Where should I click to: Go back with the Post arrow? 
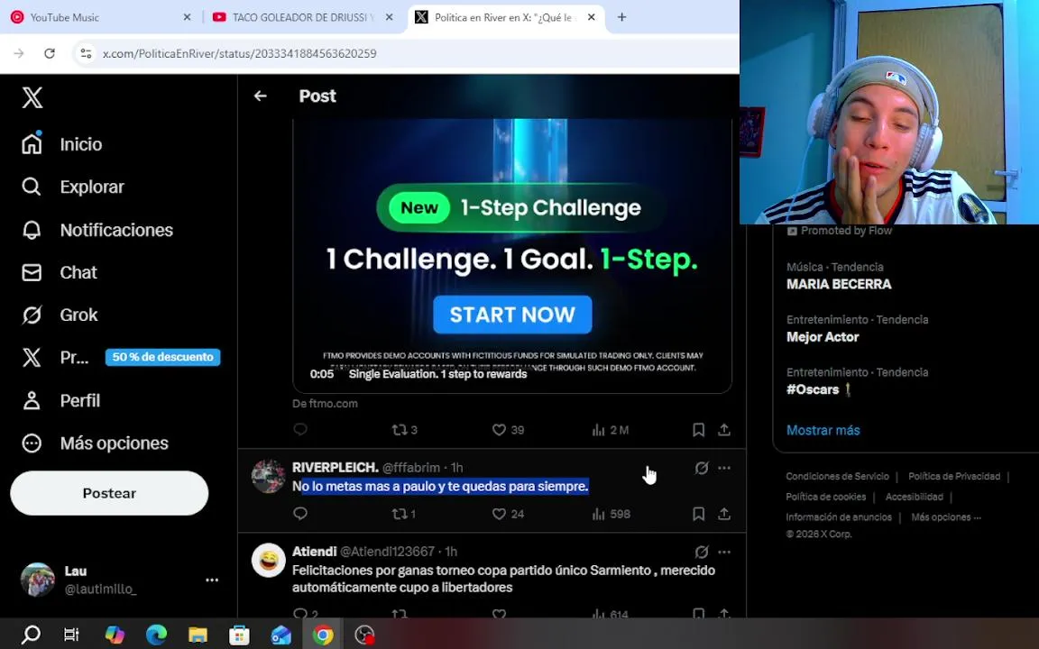261,96
